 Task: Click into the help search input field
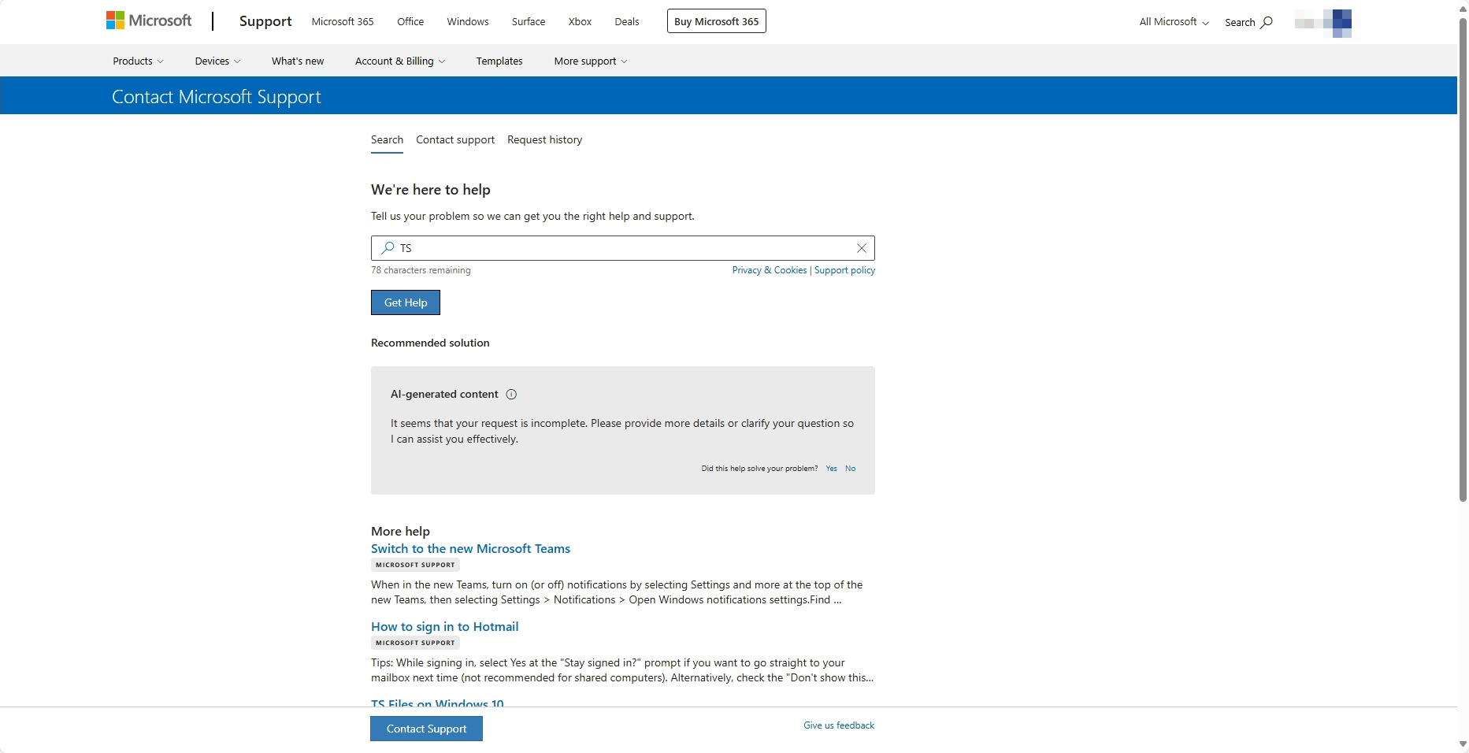tap(622, 248)
